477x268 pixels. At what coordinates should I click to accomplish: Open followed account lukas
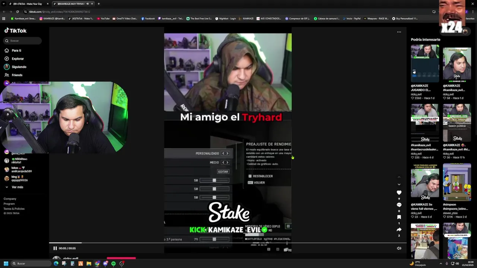pyautogui.click(x=18, y=169)
